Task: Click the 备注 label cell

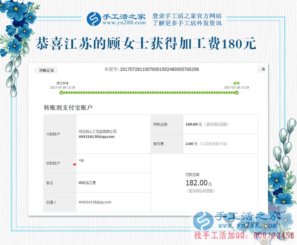Action: click(60, 183)
